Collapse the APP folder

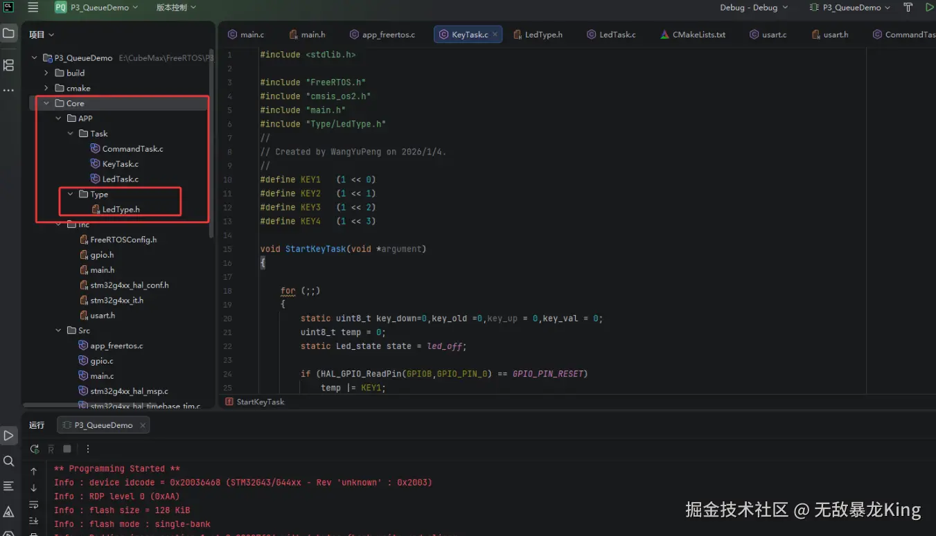[58, 118]
